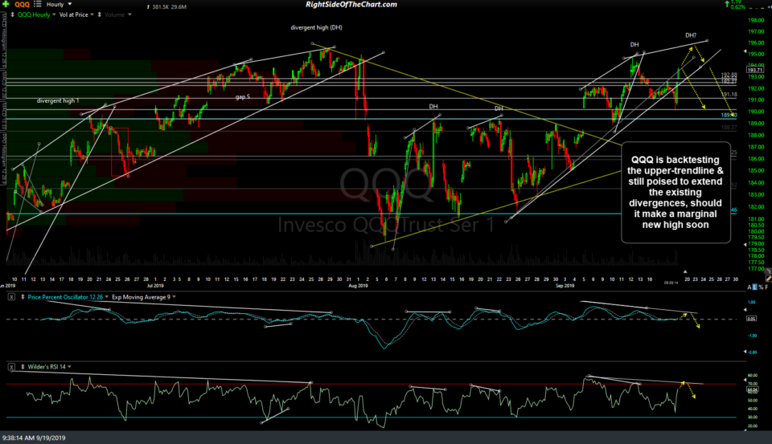Image resolution: width=772 pixels, height=444 pixels.
Task: Click the Sep 2019 label on date axis
Action: pos(565,286)
